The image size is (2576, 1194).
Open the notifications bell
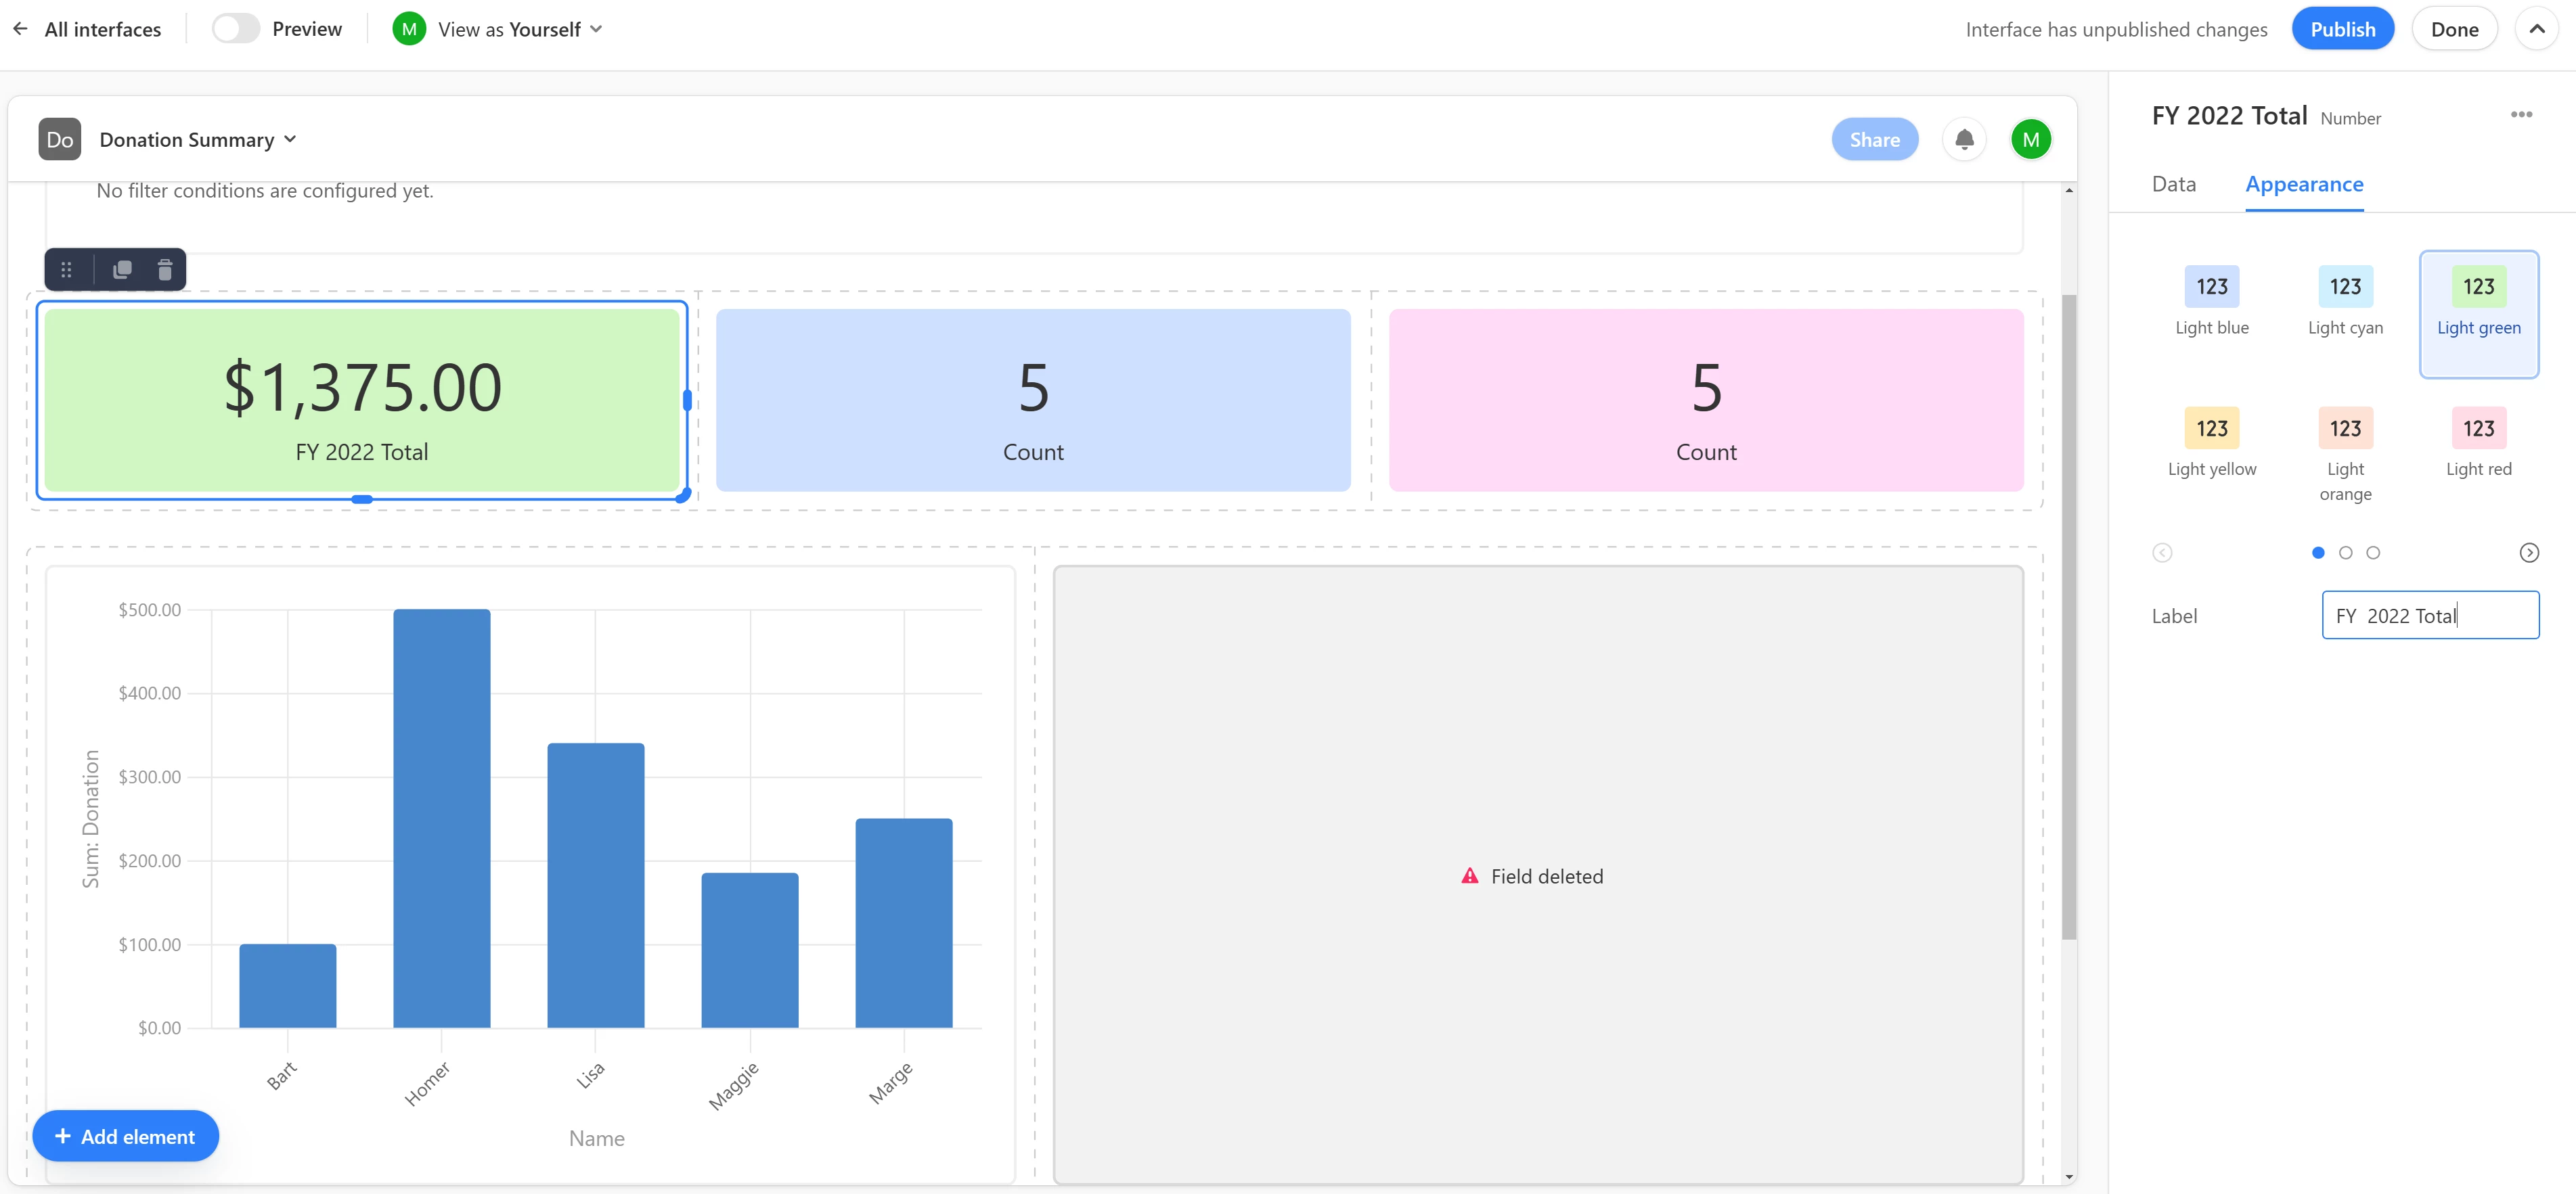pos(1963,140)
